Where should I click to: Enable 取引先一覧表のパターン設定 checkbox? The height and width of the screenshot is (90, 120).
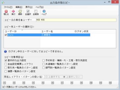(x=6, y=68)
